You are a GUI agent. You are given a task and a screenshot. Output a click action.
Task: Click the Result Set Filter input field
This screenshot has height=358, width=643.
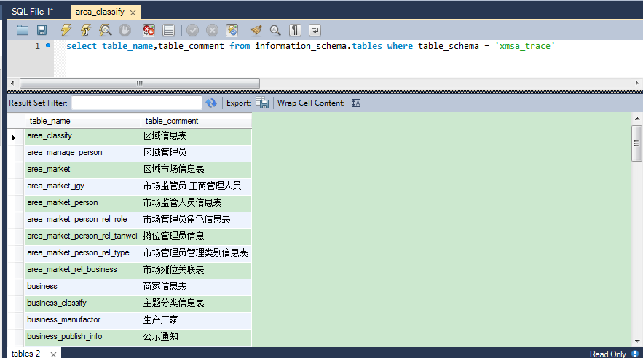pyautogui.click(x=137, y=103)
